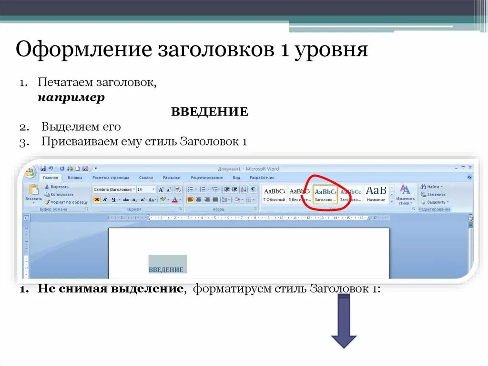Screen dimensions: 488x366
Task: Click the Word help icon
Action: (x=469, y=177)
